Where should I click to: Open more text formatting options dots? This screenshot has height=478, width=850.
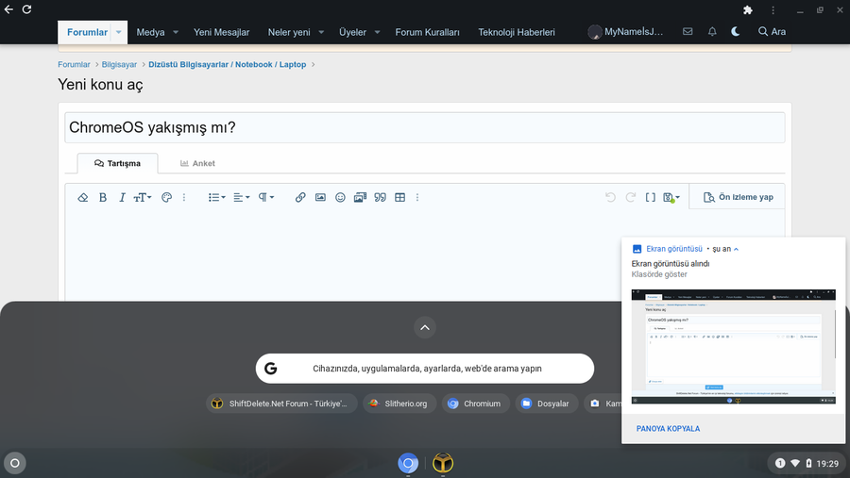[x=184, y=198]
